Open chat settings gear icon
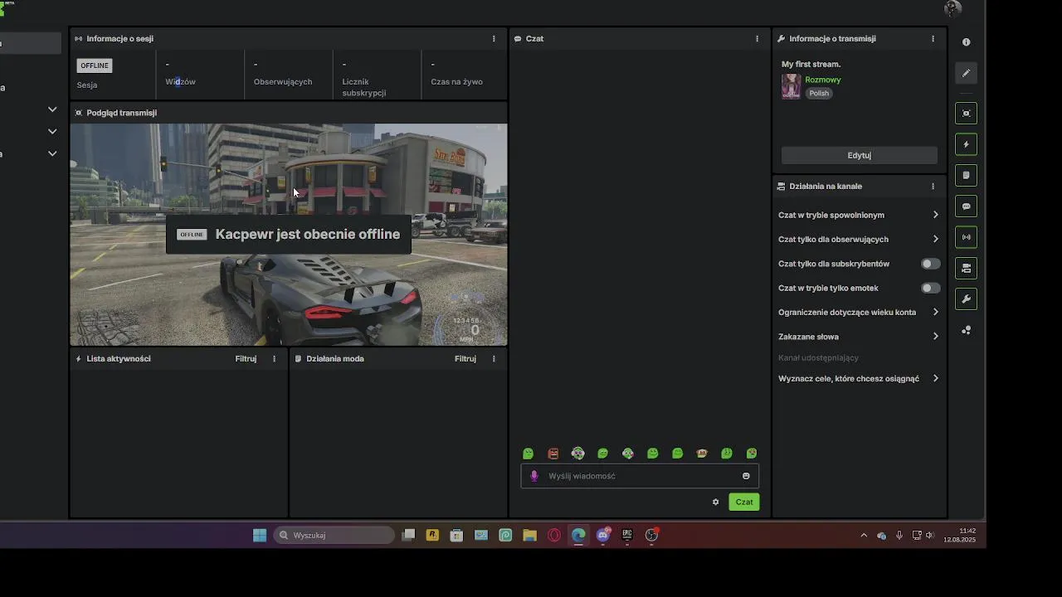This screenshot has width=1062, height=597. 715,502
